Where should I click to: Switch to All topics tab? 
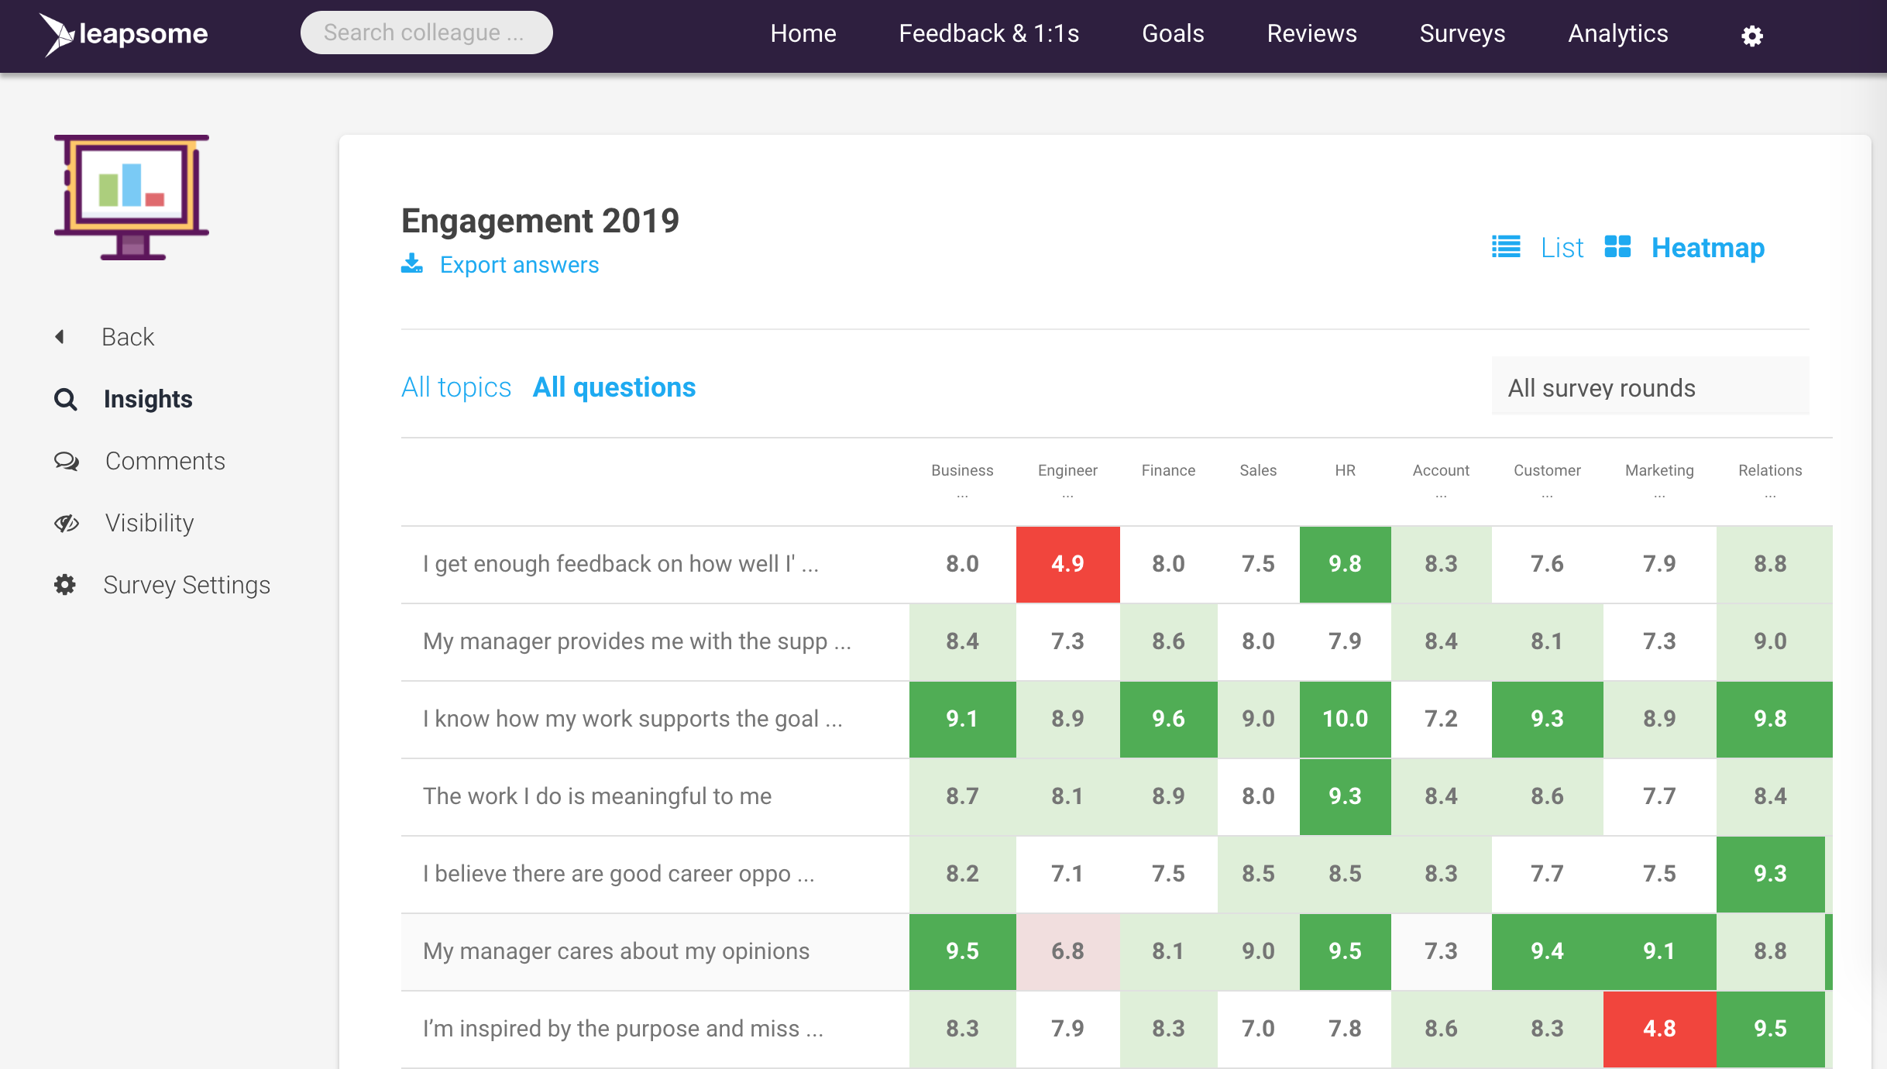point(456,387)
